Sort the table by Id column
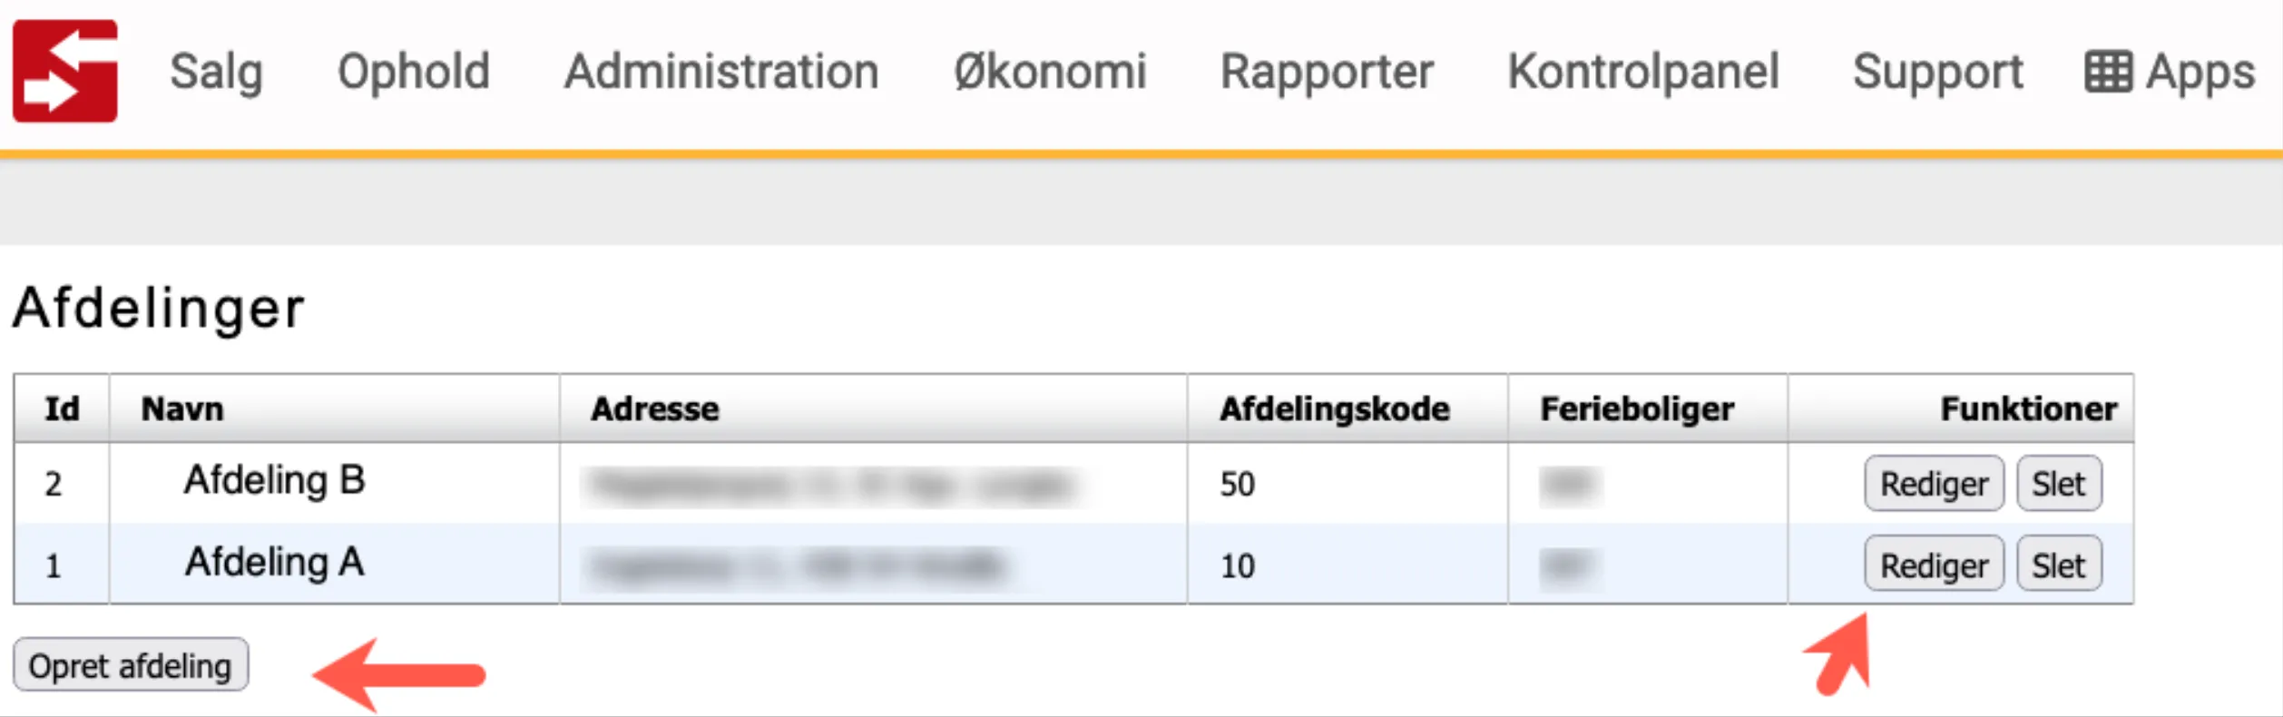 pyautogui.click(x=60, y=408)
